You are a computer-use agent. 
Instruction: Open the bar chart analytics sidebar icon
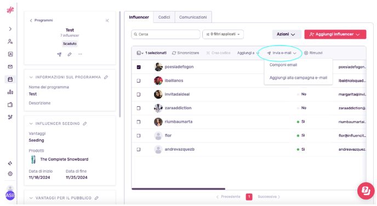pyautogui.click(x=10, y=92)
